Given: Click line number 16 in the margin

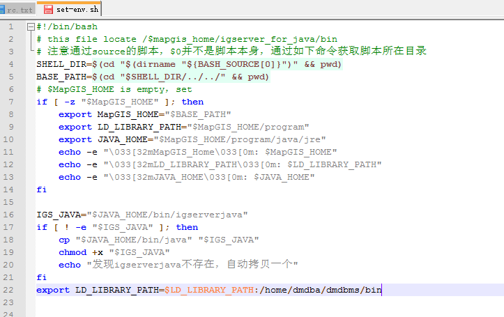Looking at the screenshot, I should point(10,215).
